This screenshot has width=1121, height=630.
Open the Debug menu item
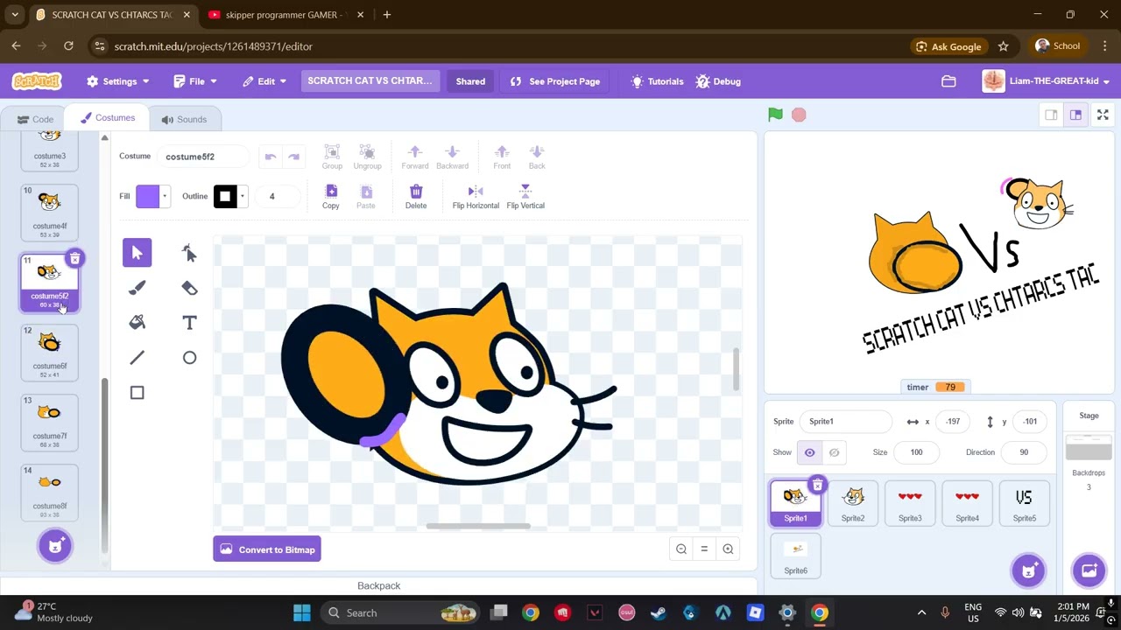pyautogui.click(x=718, y=81)
